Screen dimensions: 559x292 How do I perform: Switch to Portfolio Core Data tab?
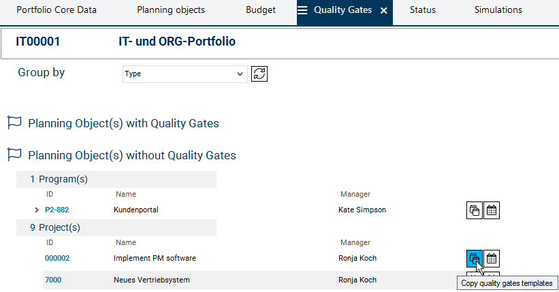click(57, 10)
